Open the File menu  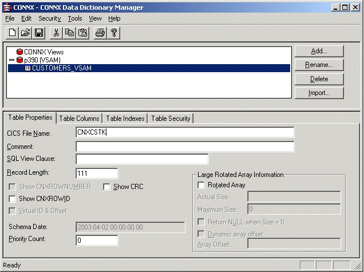(x=10, y=18)
